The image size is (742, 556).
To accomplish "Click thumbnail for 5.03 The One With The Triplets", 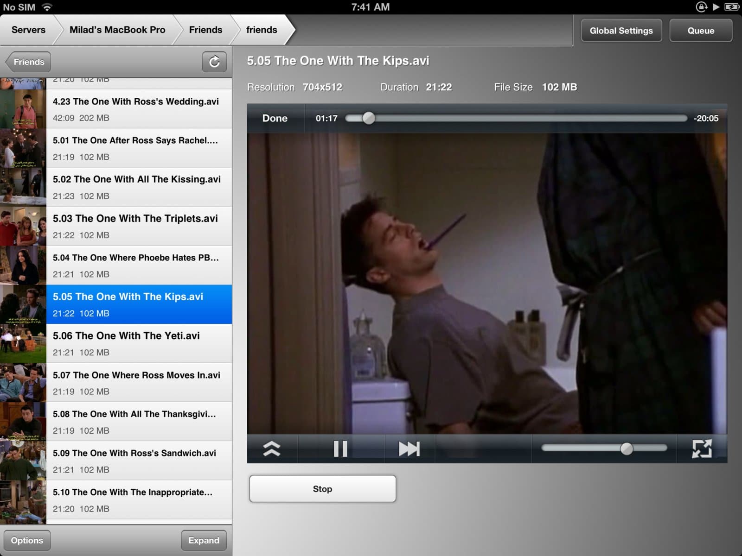I will [x=23, y=226].
